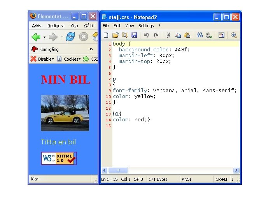Open the Edit menu in Notepad2
The image size is (280, 210).
[x=117, y=26]
